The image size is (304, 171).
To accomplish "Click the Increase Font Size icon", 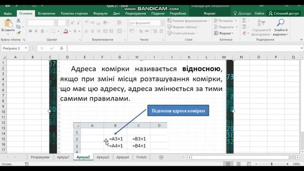I will (x=72, y=23).
